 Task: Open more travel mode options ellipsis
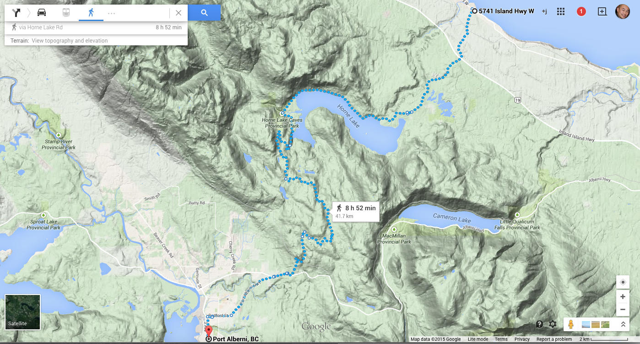pos(111,13)
